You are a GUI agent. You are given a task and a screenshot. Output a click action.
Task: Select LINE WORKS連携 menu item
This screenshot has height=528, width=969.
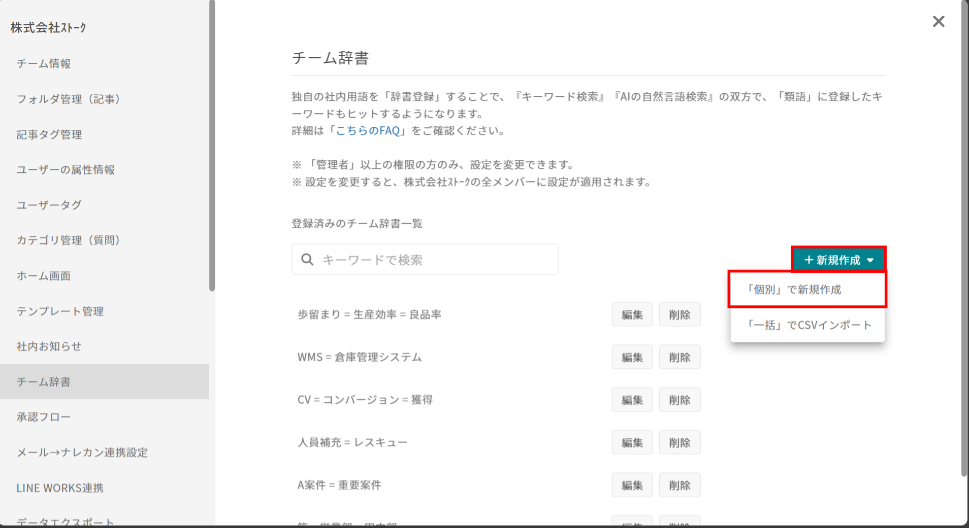60,488
